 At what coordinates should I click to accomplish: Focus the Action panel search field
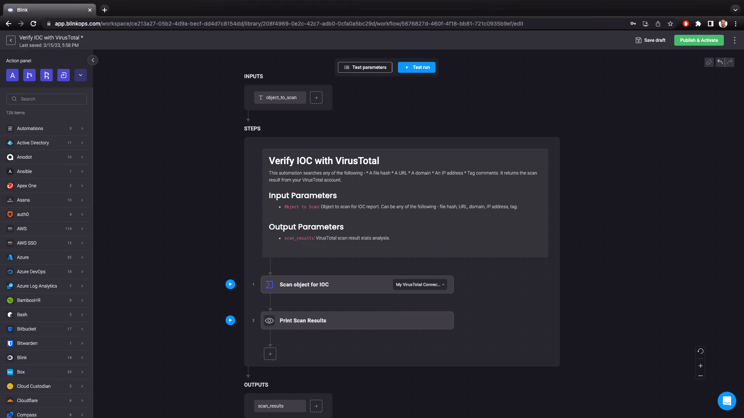point(46,99)
